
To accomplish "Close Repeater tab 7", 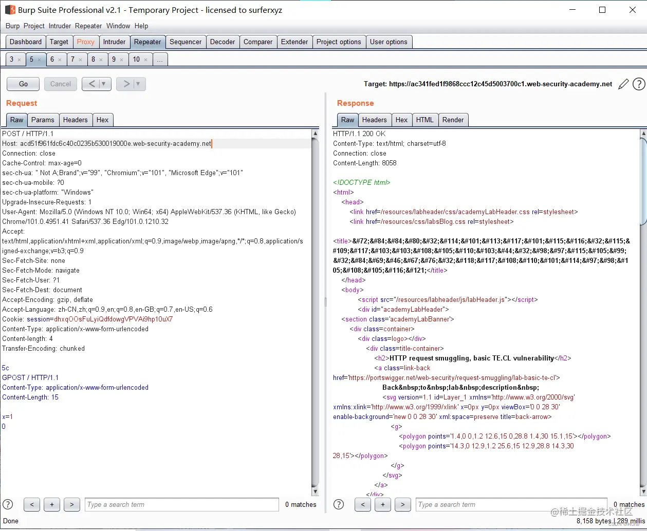I will coord(80,60).
